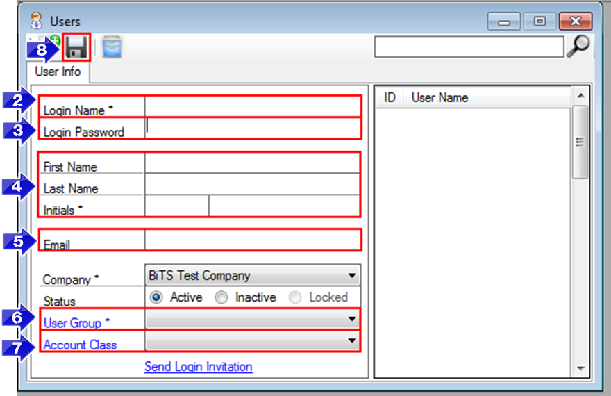Click inside the toolbar search box

469,47
